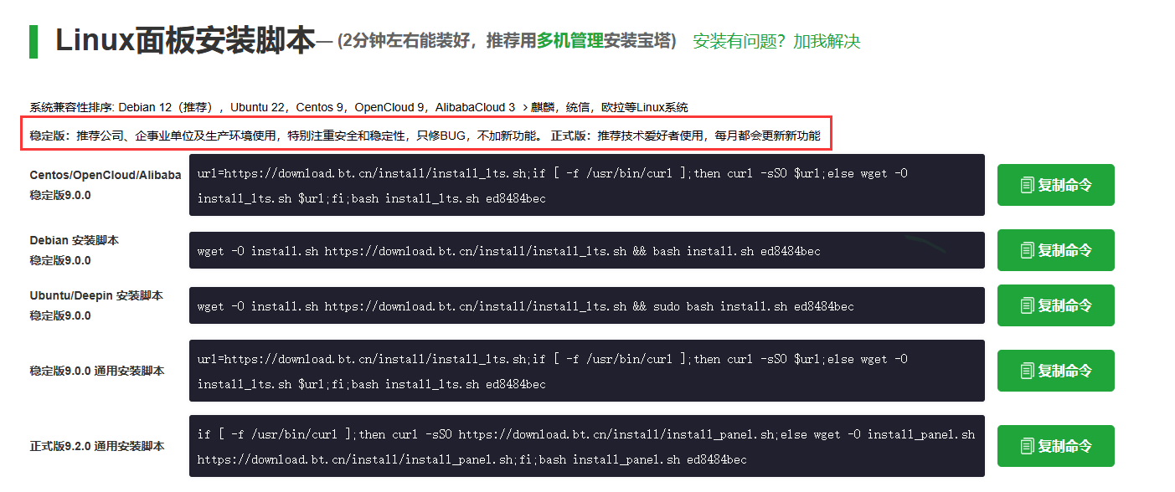Click clipboard icon in Centos row copy button

tap(1027, 185)
